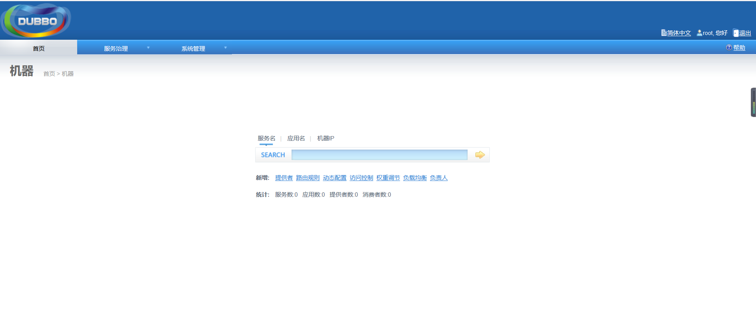The image size is (756, 332).
Task: Click the 服务数:0 statistic
Action: coord(286,194)
